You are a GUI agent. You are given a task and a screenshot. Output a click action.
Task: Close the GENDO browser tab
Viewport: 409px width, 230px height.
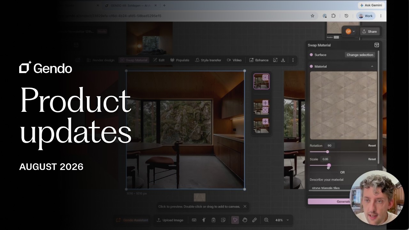[156, 5]
